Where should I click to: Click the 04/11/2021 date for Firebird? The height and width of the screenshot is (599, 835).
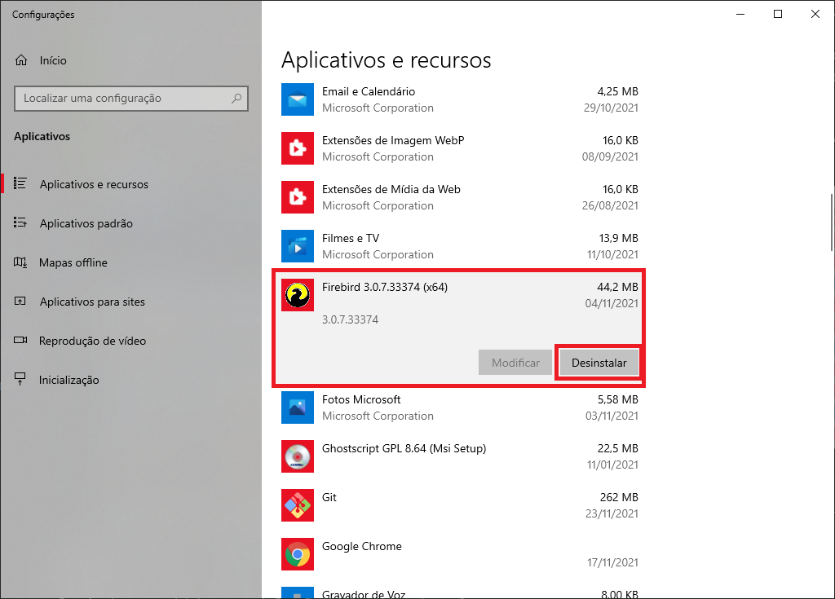point(612,303)
